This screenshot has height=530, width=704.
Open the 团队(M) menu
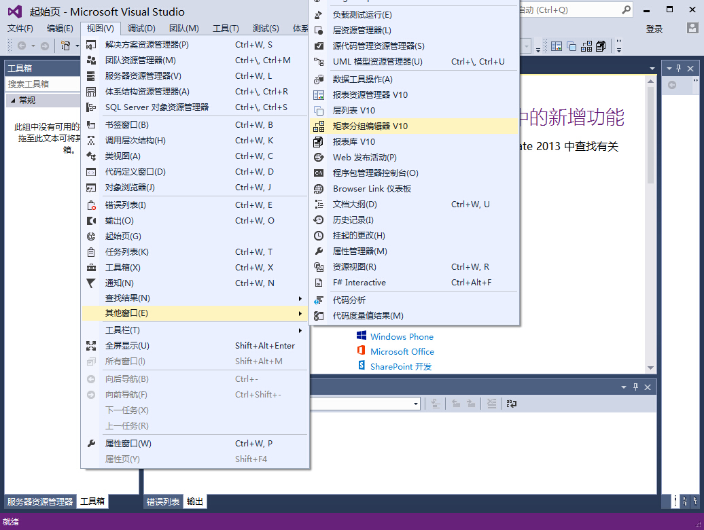[184, 29]
